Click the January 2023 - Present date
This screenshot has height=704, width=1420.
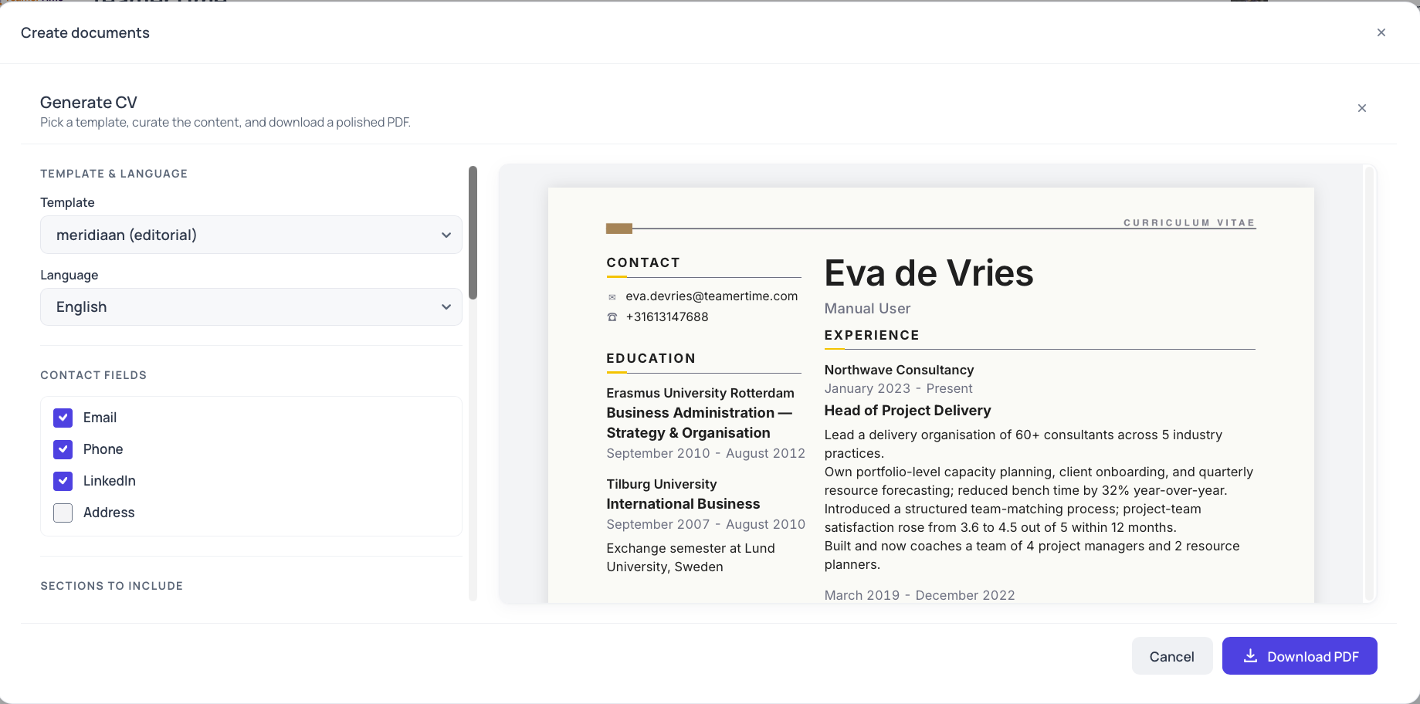tap(898, 388)
